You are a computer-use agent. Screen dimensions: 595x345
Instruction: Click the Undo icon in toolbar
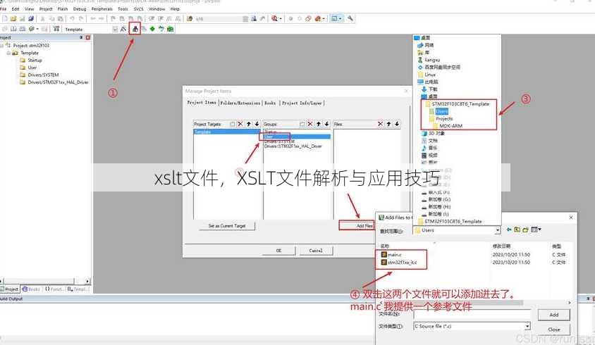(72, 18)
